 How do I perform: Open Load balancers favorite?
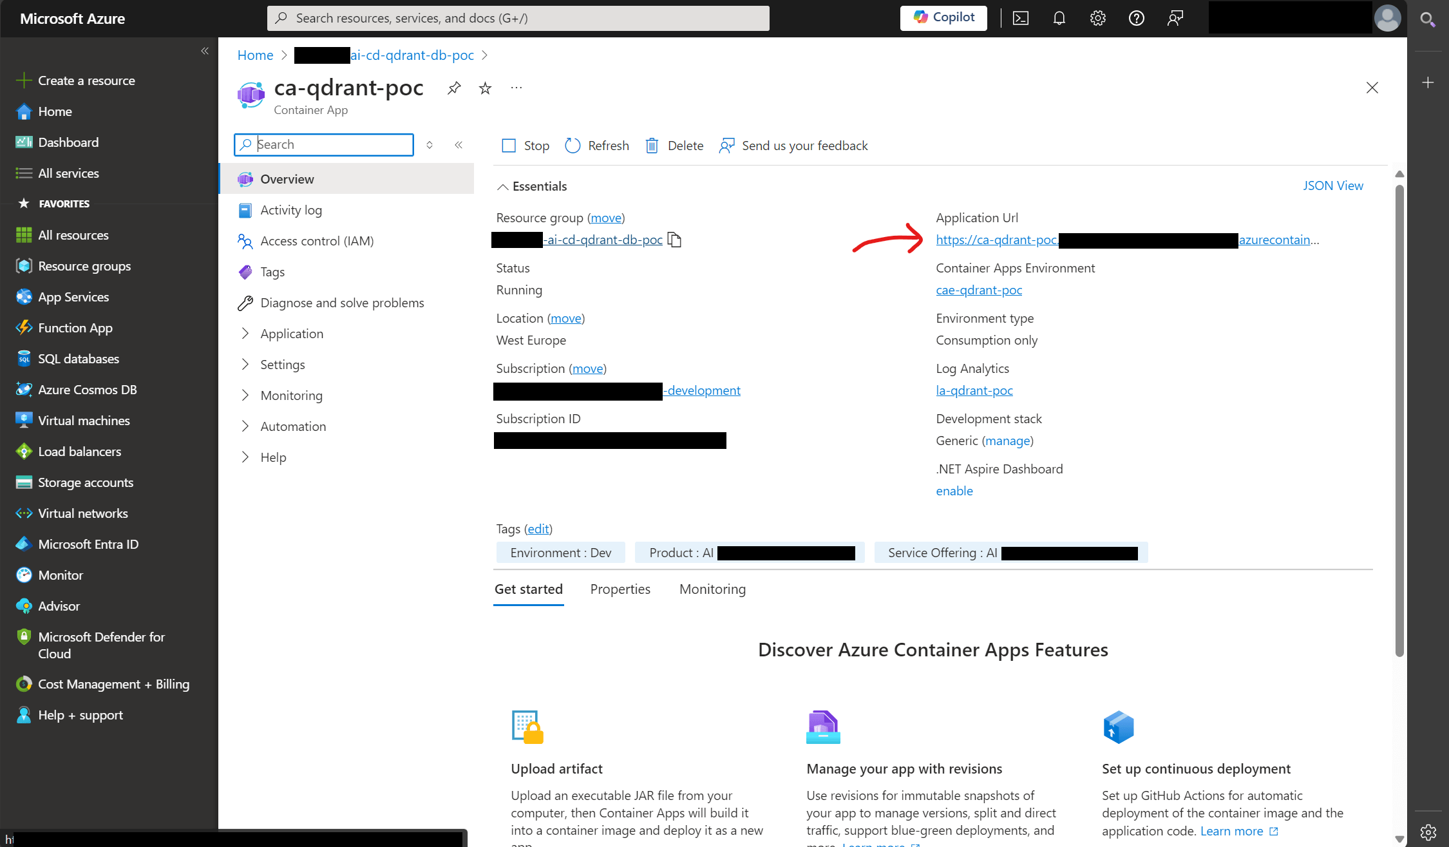tap(68, 452)
